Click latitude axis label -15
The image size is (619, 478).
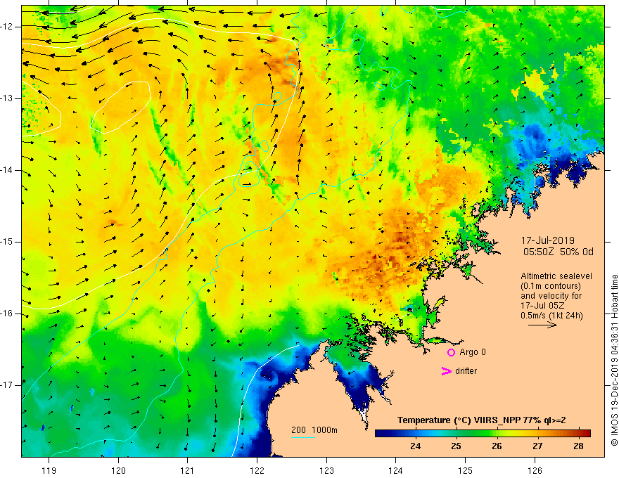[8, 242]
